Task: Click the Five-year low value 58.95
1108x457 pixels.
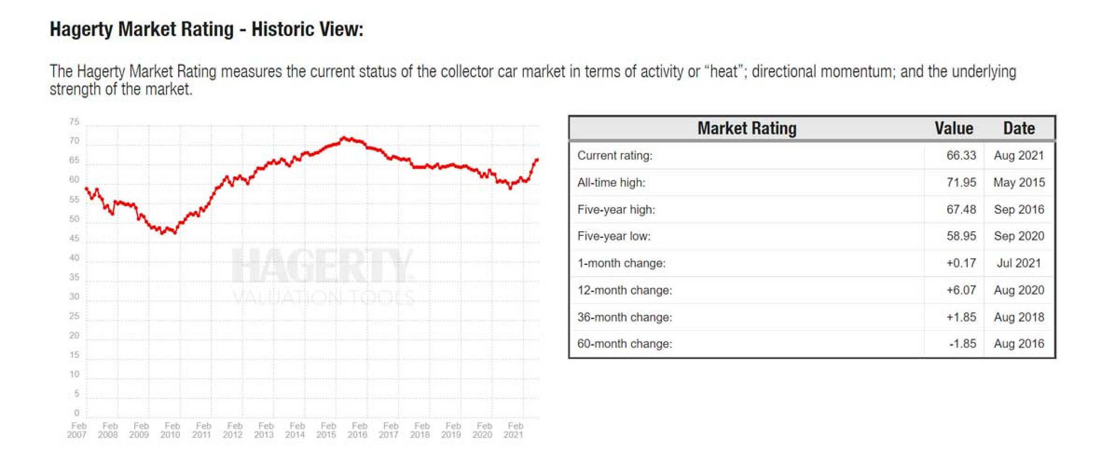Action: (x=961, y=236)
